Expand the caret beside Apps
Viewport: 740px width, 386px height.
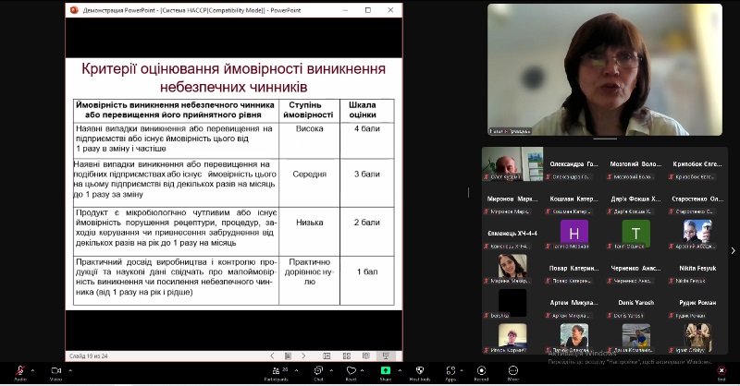tap(461, 370)
